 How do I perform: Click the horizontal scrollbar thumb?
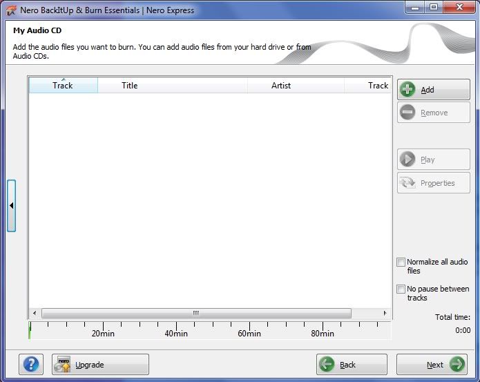pyautogui.click(x=196, y=313)
